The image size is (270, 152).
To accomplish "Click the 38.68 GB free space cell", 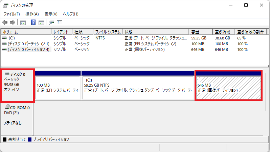I will pyautogui.click(x=222, y=38).
